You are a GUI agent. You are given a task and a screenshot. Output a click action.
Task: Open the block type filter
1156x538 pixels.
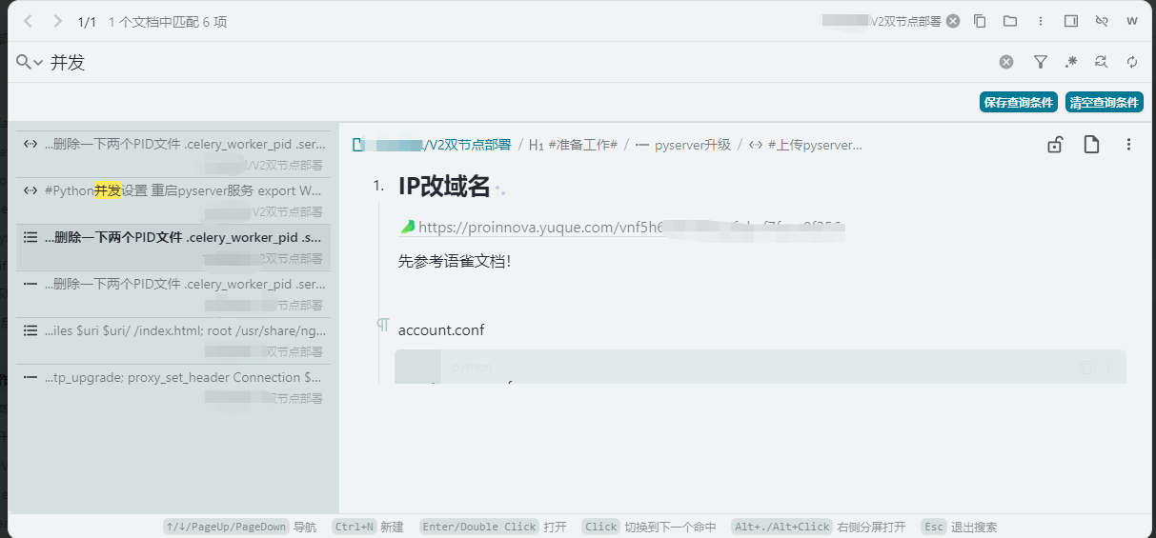pos(1041,62)
